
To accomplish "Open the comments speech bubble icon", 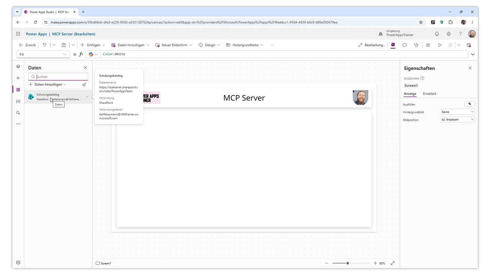I will [x=404, y=45].
